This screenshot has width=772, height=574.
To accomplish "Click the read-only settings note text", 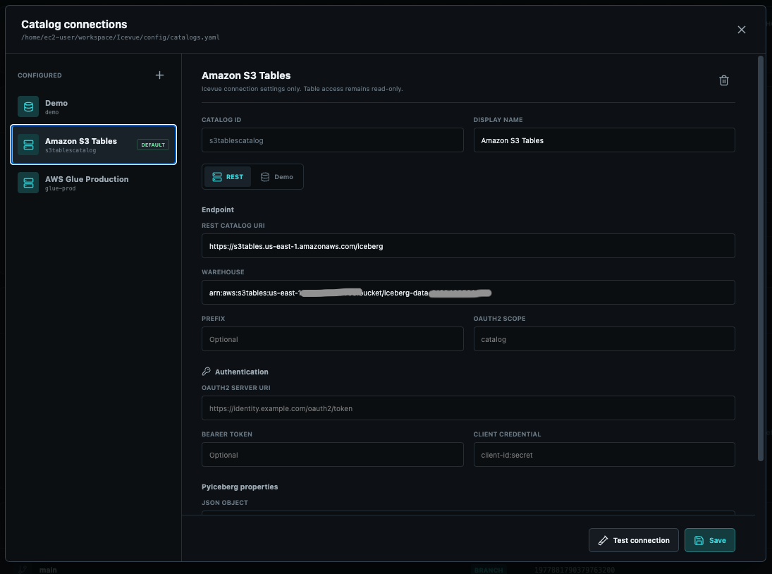I will click(302, 89).
